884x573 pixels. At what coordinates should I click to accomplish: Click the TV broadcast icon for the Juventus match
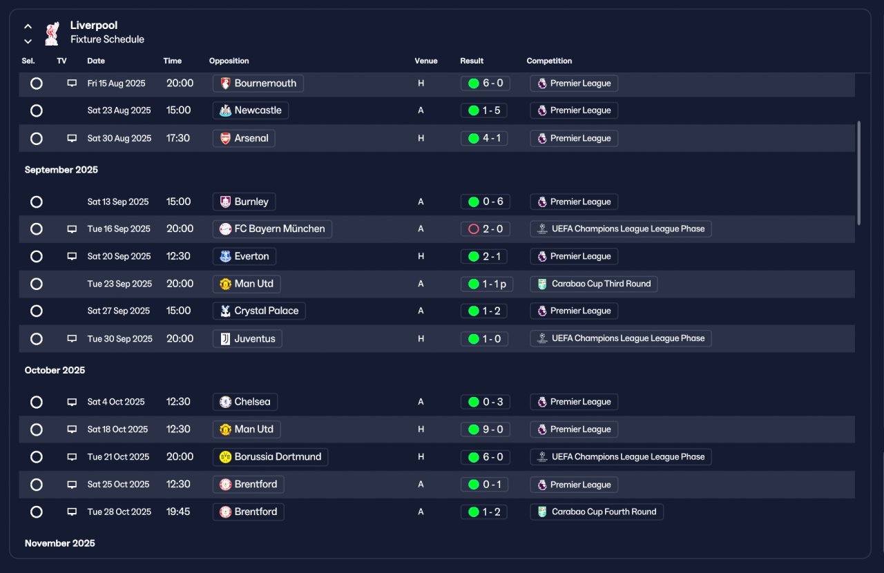72,339
